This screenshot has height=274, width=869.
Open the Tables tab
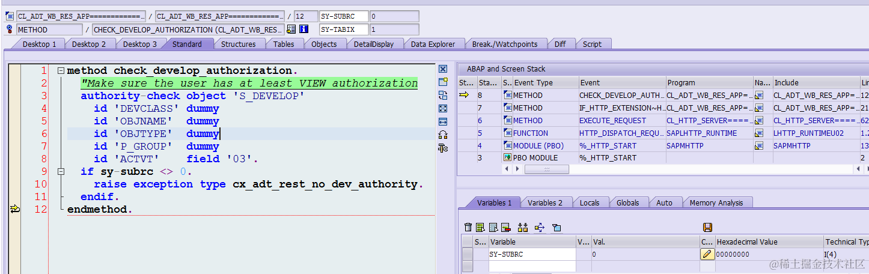tap(284, 44)
